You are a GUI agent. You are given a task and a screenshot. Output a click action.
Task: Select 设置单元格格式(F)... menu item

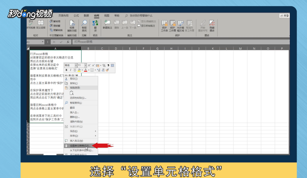(x=81, y=146)
